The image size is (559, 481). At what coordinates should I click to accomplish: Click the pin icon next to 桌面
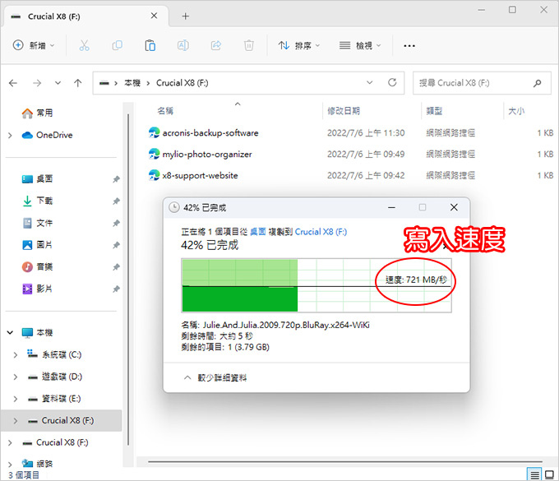116,179
